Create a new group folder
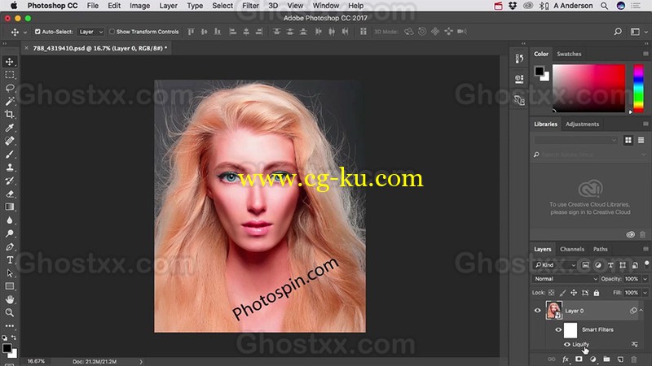Screen dimensions: 652x366 [606, 359]
